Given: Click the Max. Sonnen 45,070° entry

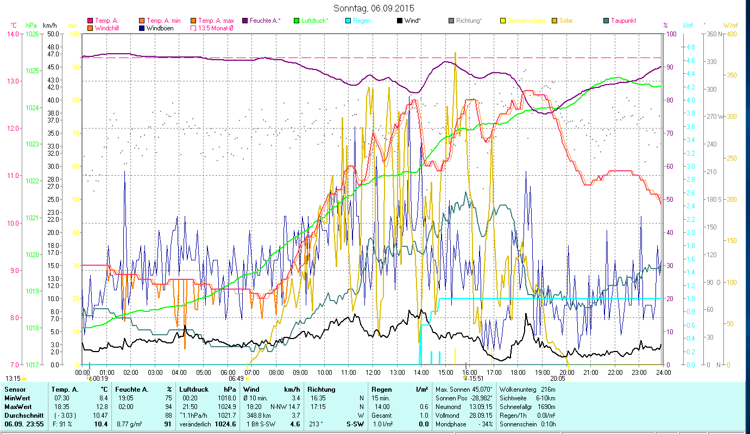Looking at the screenshot, I should coord(464,390).
